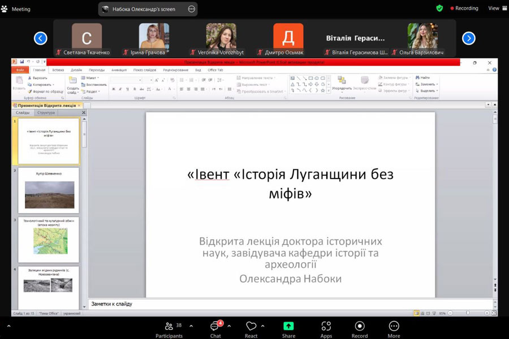Select the Хутір Шевченко slide thumbnail
This screenshot has width=509, height=339.
pyautogui.click(x=49, y=191)
